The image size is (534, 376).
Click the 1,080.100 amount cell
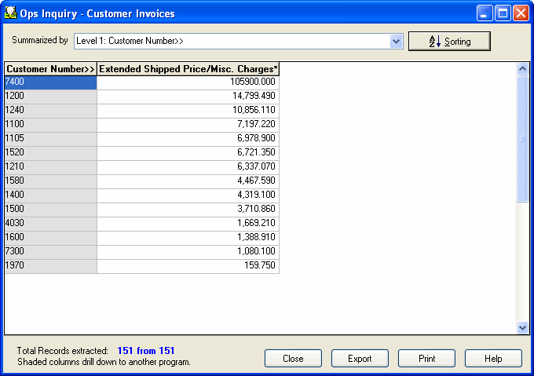click(x=188, y=252)
